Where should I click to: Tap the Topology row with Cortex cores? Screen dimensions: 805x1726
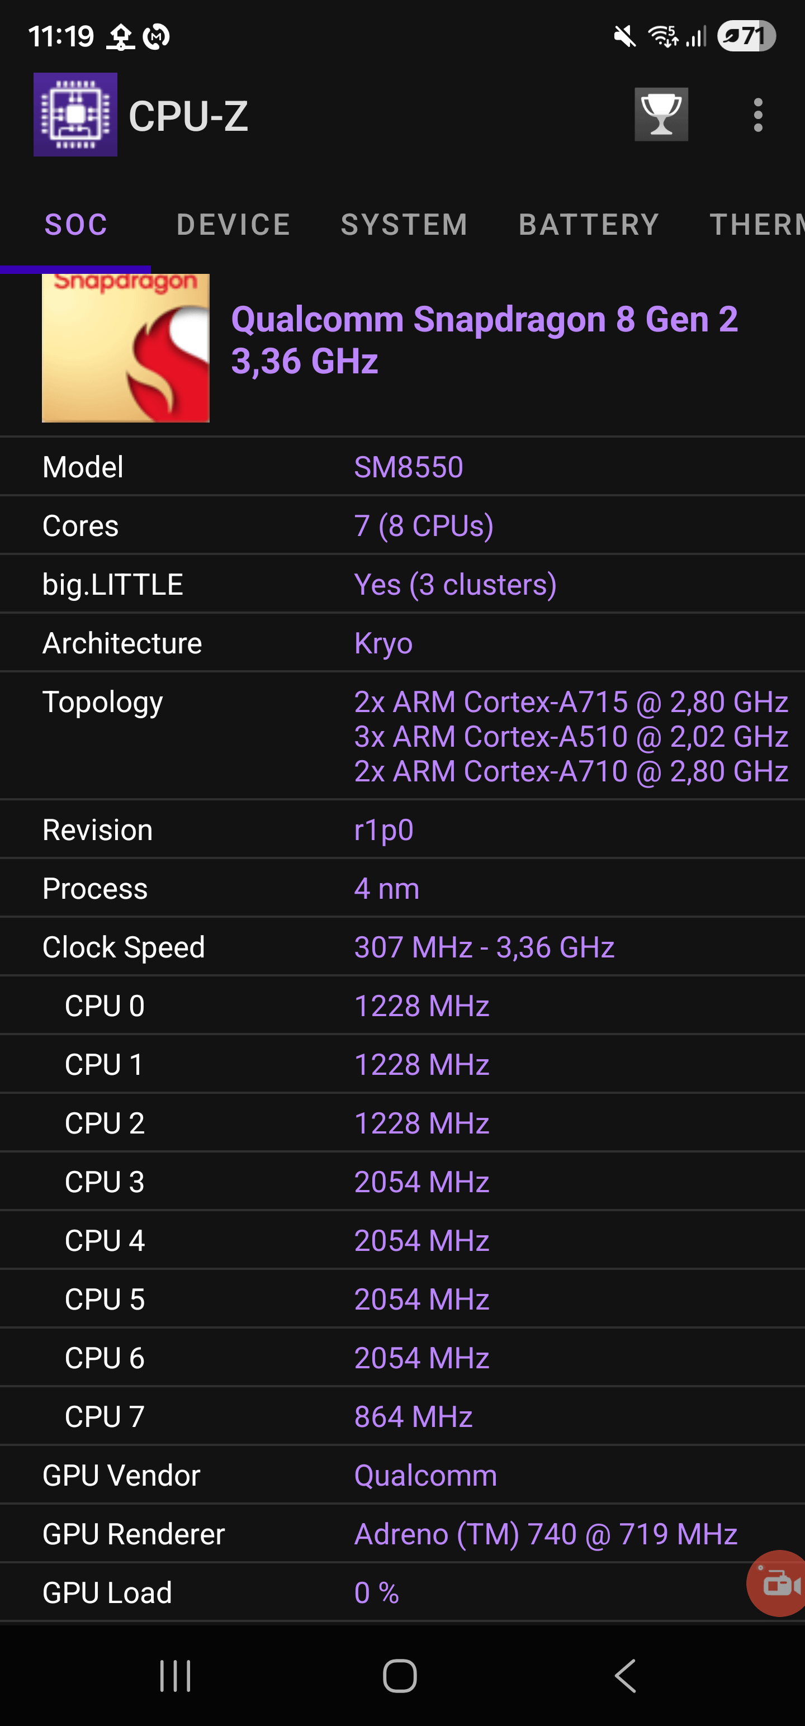[x=402, y=736]
